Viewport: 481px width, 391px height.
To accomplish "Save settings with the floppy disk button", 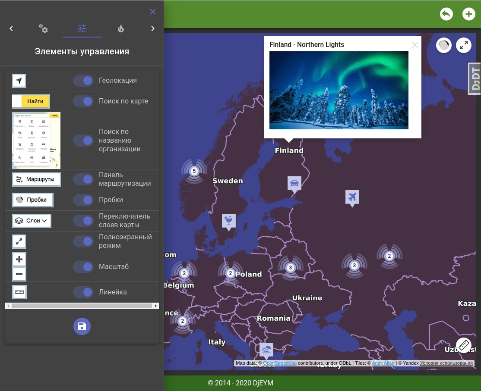I will [82, 326].
